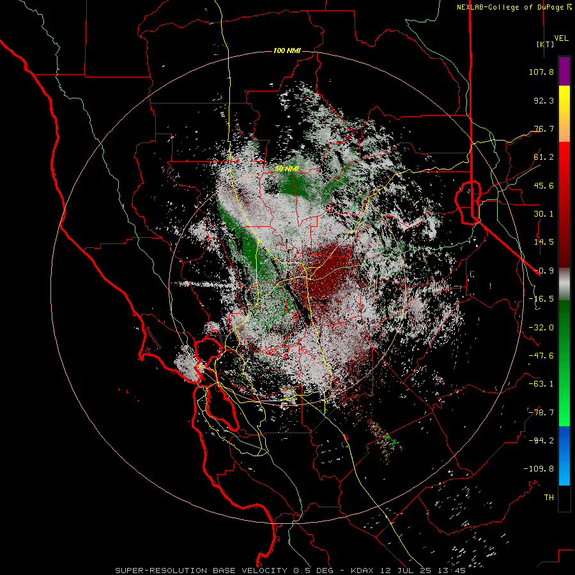Pick the dark green segment near -32.0

point(564,326)
